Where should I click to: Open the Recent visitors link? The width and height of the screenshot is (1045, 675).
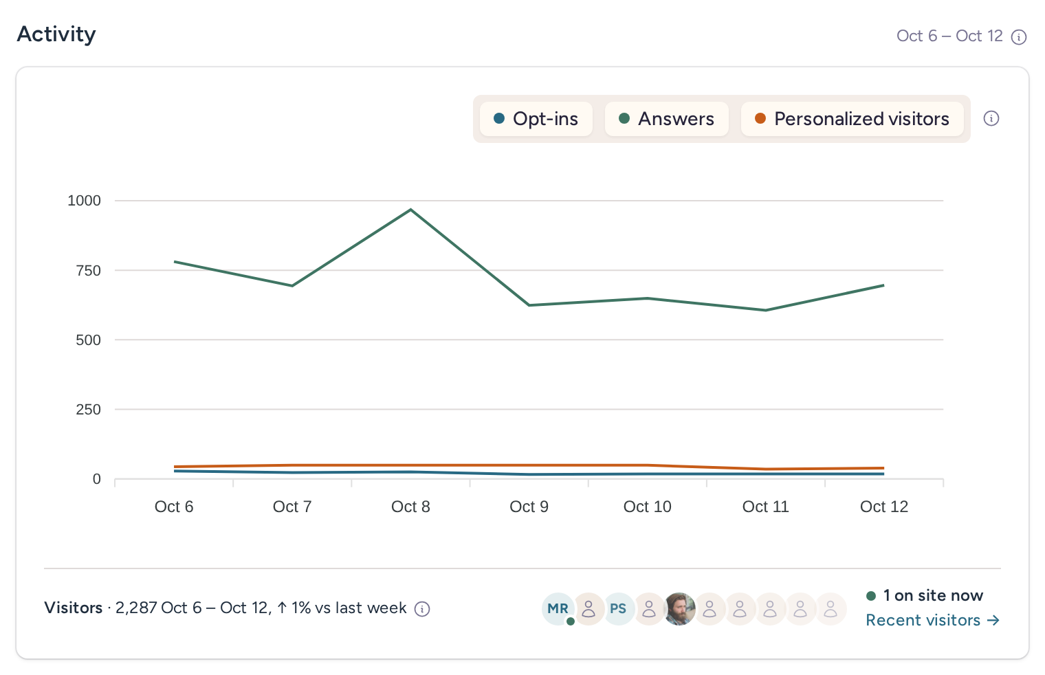pos(932,620)
